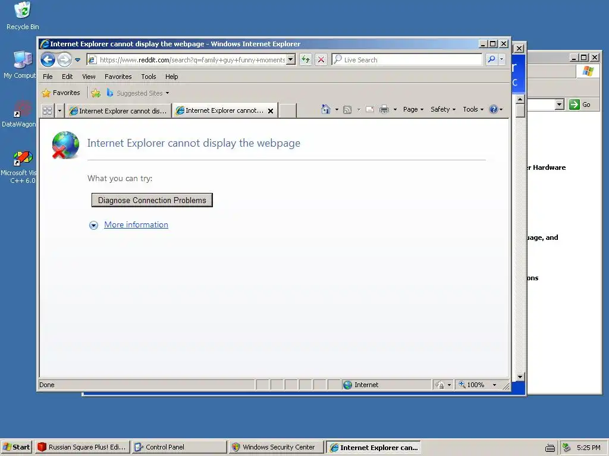Open search provider options dropdown

coord(502,59)
